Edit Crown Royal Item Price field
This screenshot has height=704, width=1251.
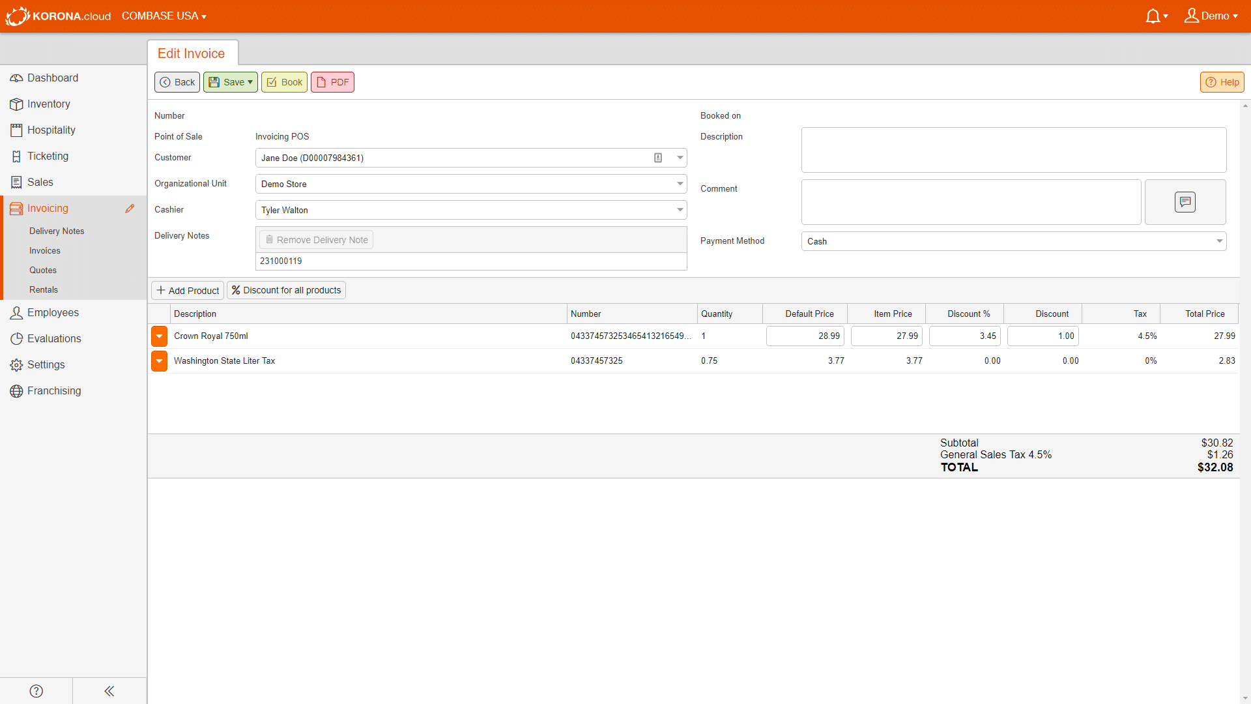[x=887, y=336]
